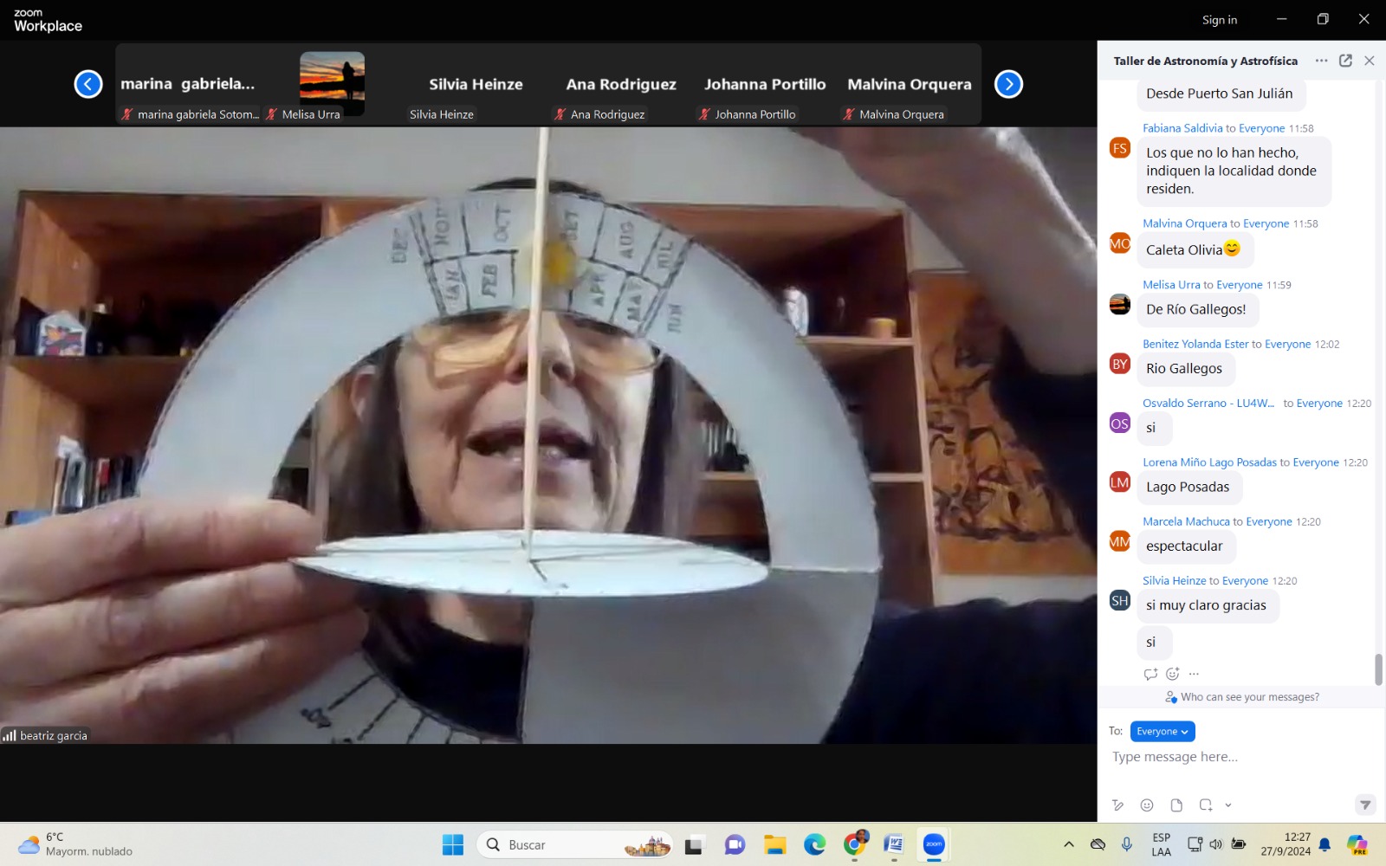Open notifications bell in system tray
The width and height of the screenshot is (1386, 866).
(1324, 844)
